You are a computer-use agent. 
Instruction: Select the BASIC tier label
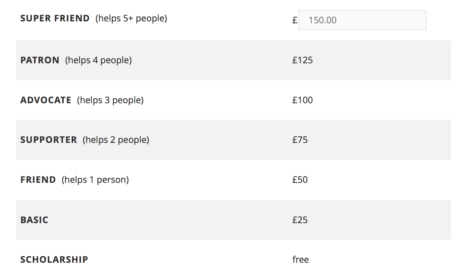click(35, 220)
